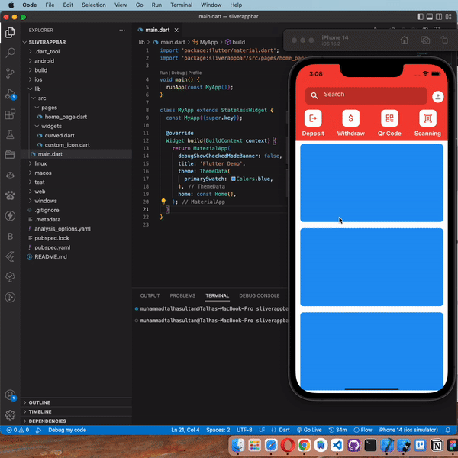
Task: Open the Selection menu
Action: point(94,5)
